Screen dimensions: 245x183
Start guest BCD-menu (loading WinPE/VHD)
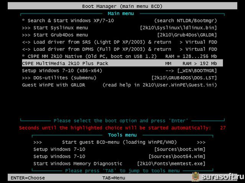(x=119, y=142)
